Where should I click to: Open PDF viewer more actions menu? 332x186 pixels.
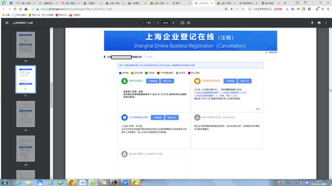pos(326,23)
